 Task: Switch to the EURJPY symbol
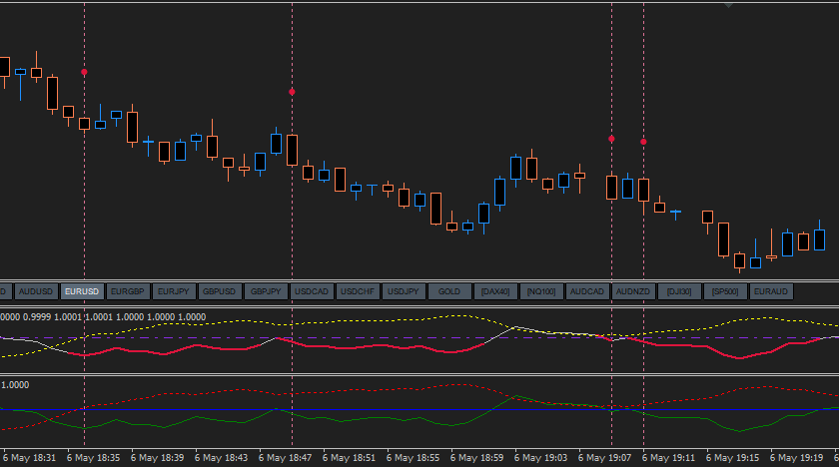174,291
